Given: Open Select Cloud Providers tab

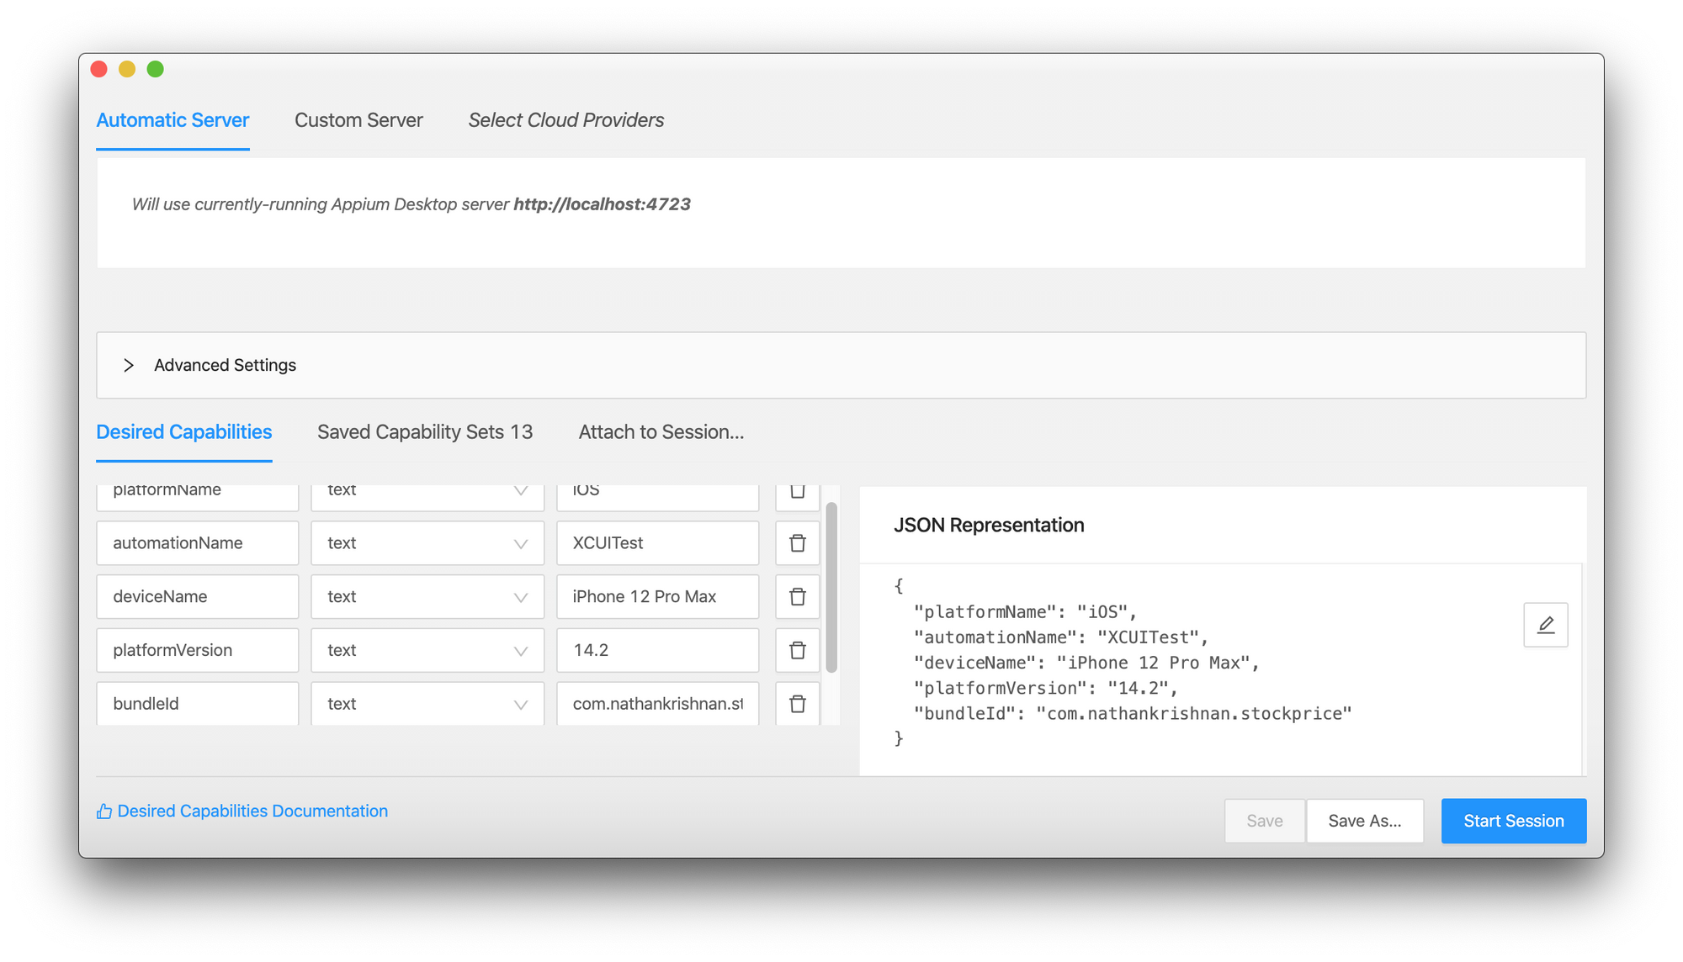Looking at the screenshot, I should pos(565,120).
